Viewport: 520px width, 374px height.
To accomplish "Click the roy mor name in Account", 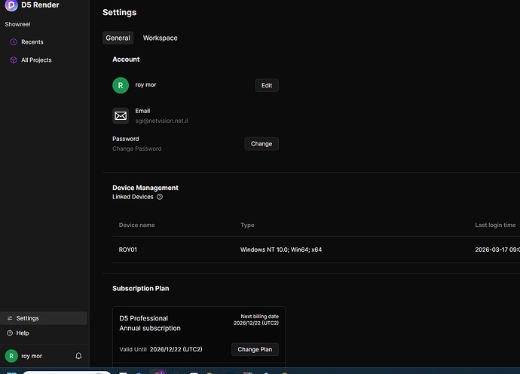I will [x=145, y=84].
